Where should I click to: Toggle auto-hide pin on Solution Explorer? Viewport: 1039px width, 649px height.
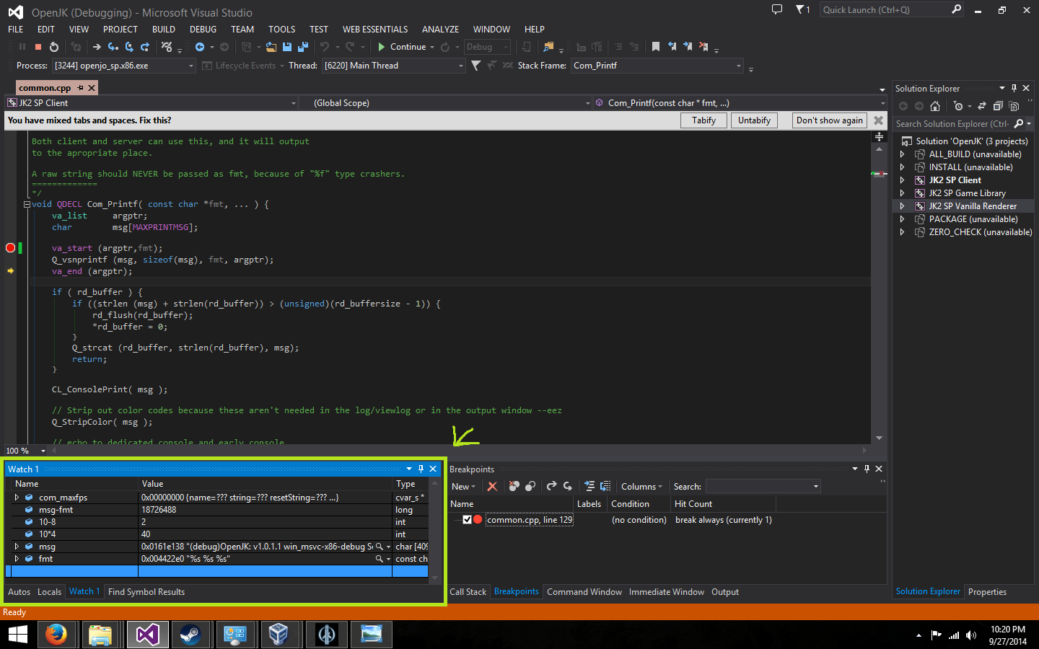(1014, 88)
